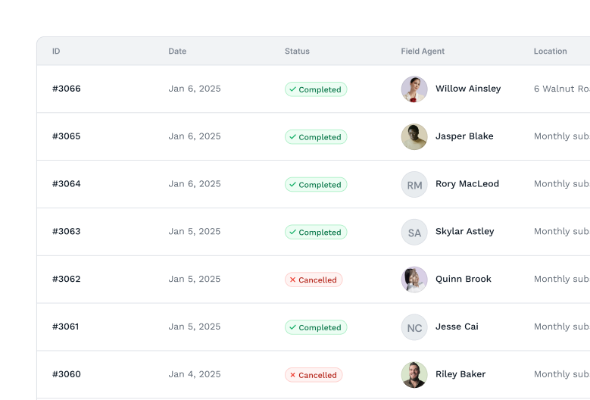Screen dimensions: 590x400
Task: Click the Status column header
Action: 297,52
